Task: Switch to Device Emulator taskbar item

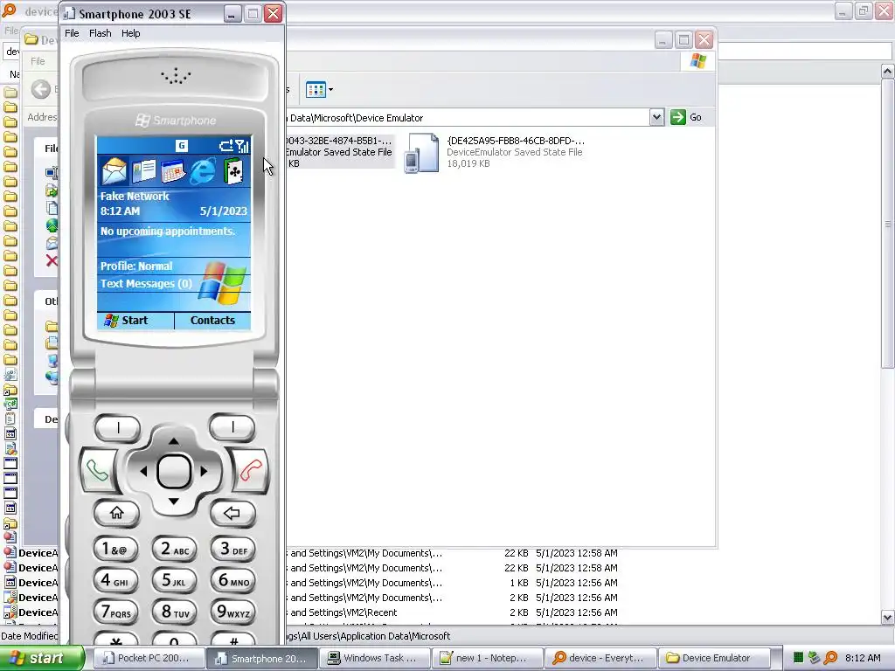Action: click(713, 658)
